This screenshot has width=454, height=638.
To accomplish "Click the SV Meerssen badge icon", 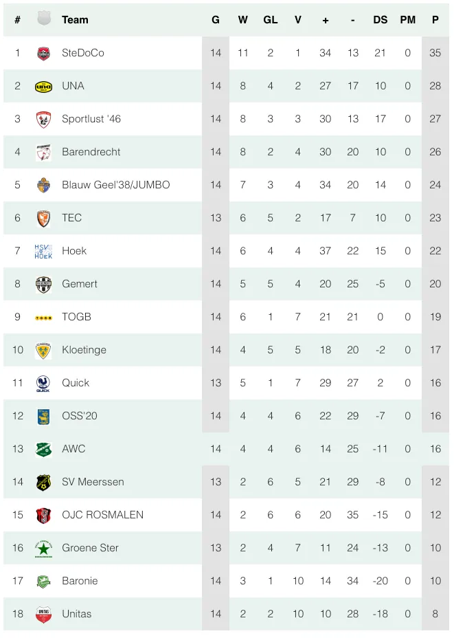I will [x=43, y=482].
